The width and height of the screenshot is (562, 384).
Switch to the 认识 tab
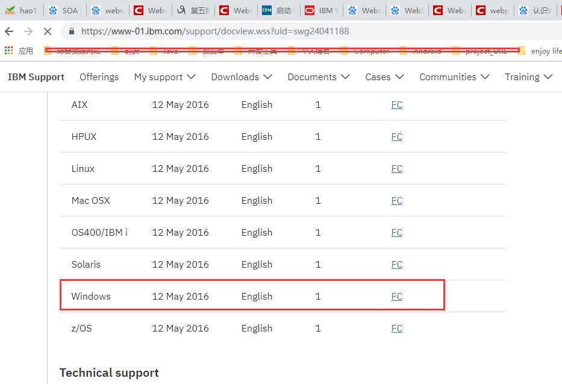click(535, 10)
